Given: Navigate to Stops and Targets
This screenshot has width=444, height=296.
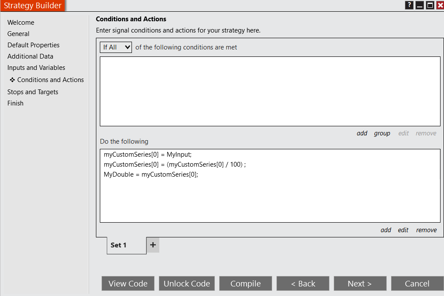Looking at the screenshot, I should (33, 92).
